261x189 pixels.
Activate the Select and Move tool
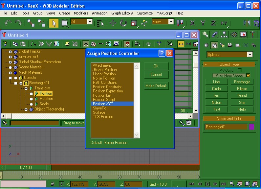click(x=113, y=23)
